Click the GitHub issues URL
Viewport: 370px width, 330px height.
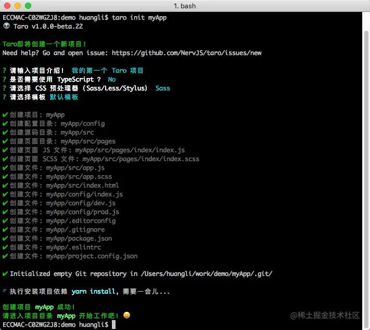point(187,53)
